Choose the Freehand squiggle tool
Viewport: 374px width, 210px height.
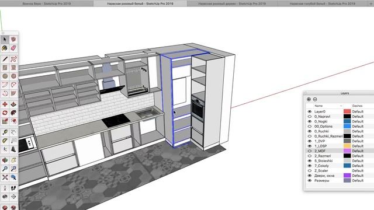click(13, 59)
